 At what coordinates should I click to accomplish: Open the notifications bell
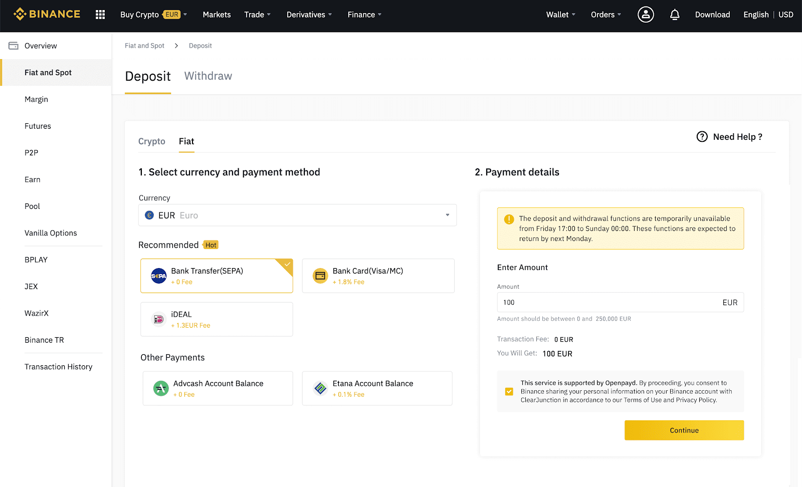675,15
